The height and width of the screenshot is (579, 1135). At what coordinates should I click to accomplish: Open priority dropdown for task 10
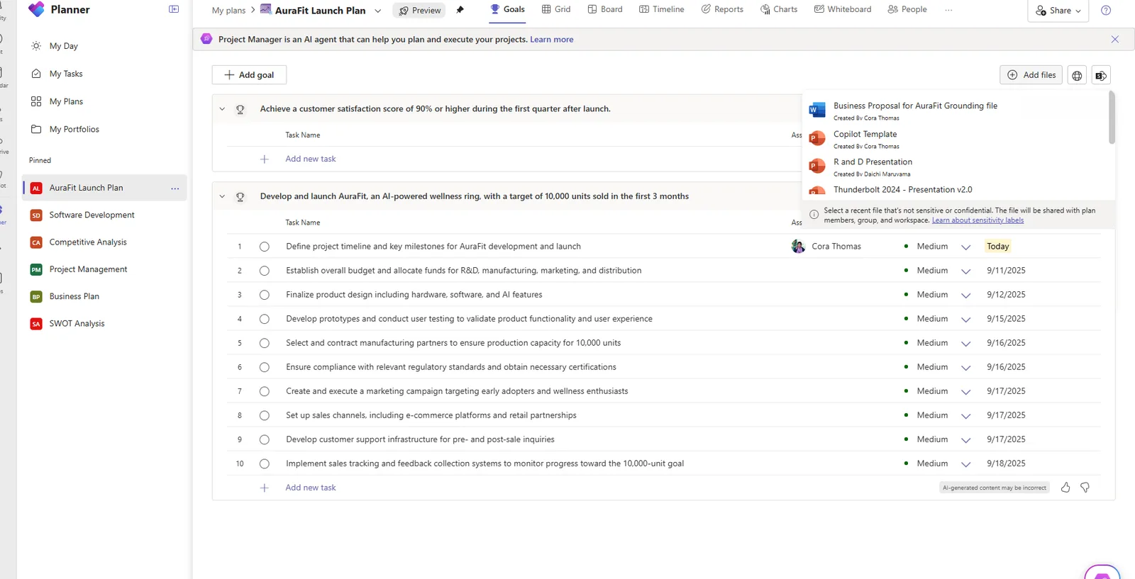coord(965,464)
